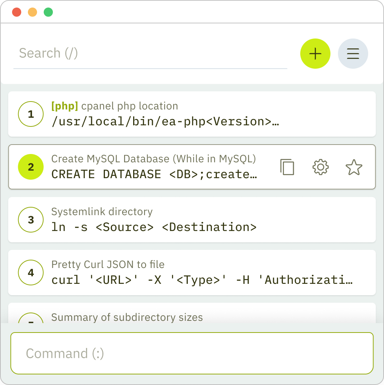
Task: Click the green window zoom button
Action: click(x=48, y=12)
